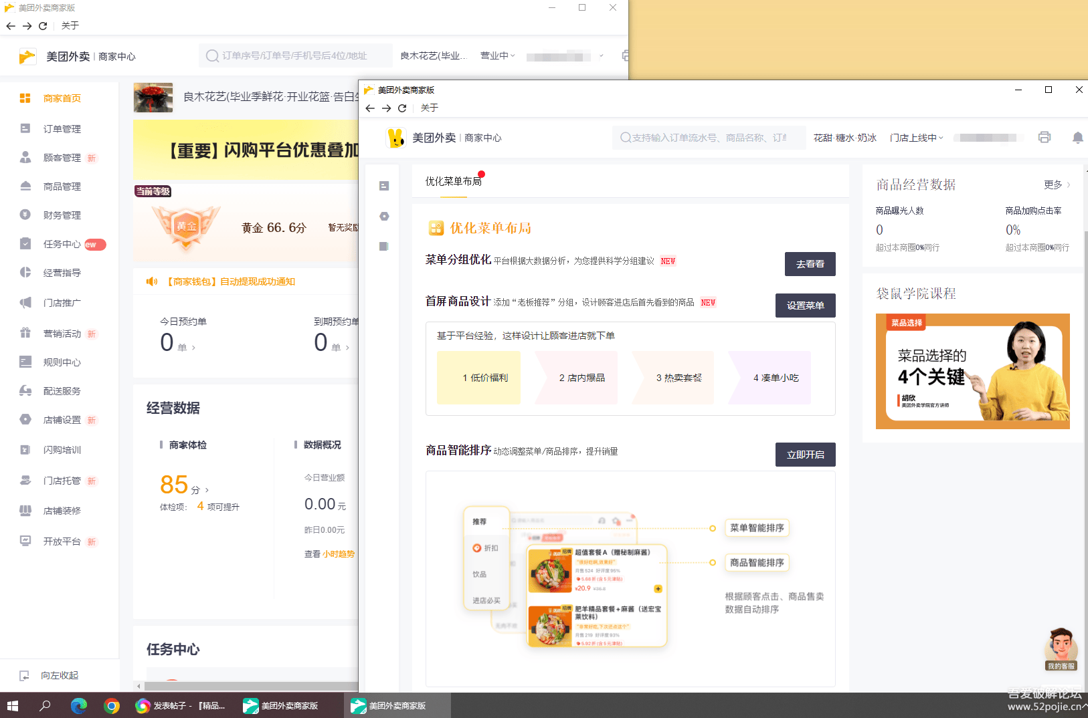Click the 门店托管 sidebar icon
The height and width of the screenshot is (718, 1088).
tap(25, 480)
